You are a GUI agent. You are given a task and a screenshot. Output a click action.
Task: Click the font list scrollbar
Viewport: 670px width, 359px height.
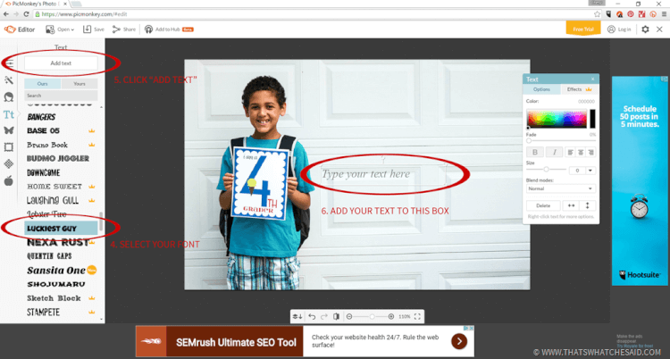[101, 221]
